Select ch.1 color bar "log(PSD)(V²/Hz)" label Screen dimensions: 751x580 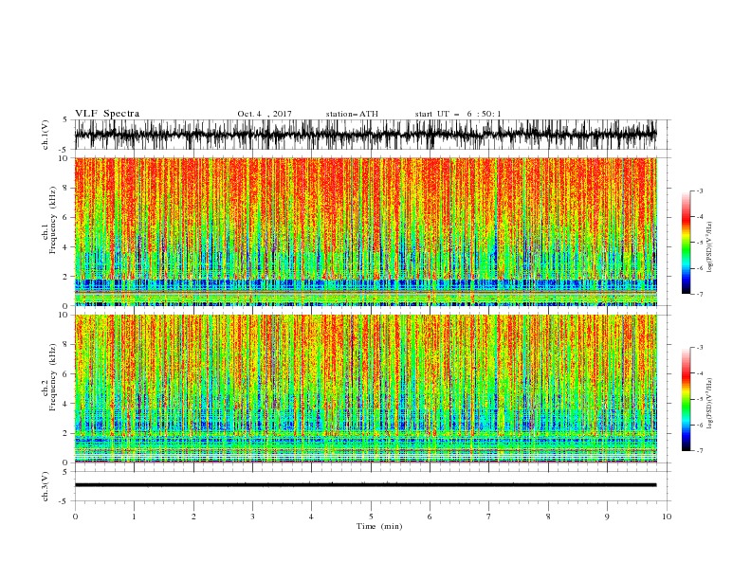point(710,247)
